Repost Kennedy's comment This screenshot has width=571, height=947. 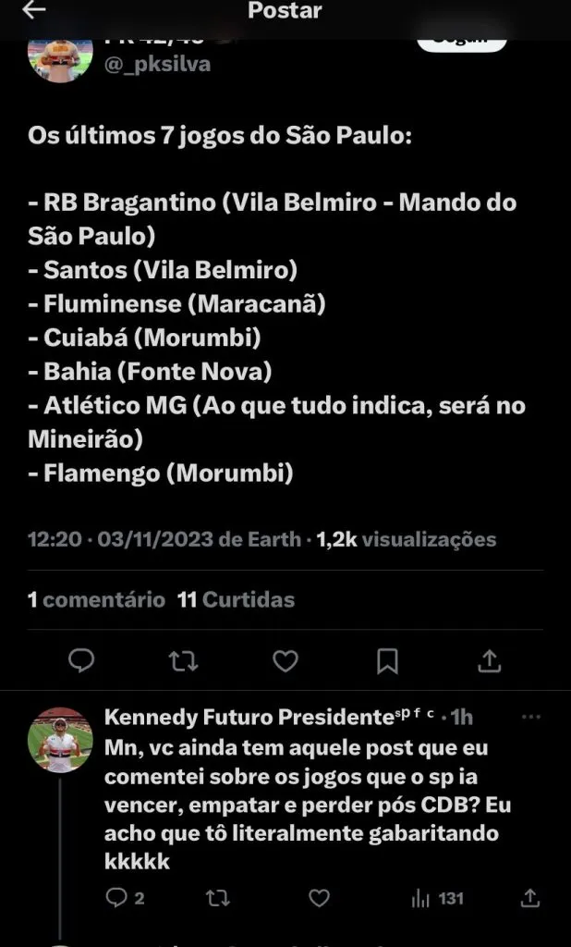217,897
